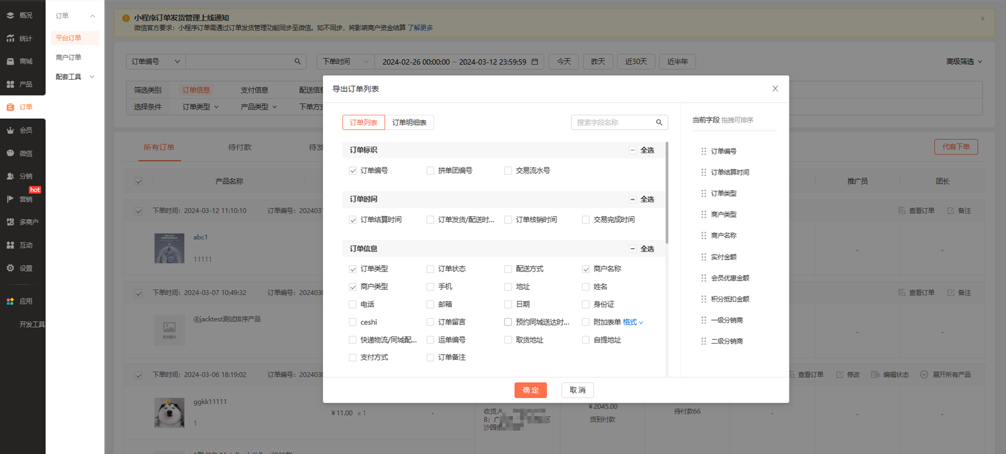The width and height of the screenshot is (1006, 454).
Task: Click the 取消 cancel button
Action: point(577,390)
